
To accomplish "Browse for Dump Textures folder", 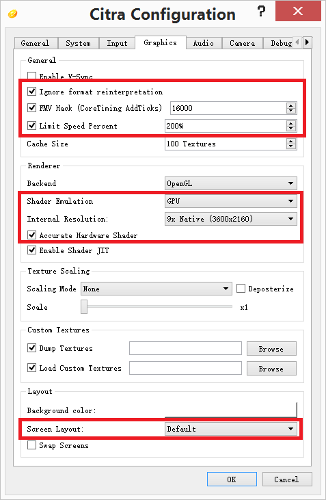I will click(x=271, y=349).
